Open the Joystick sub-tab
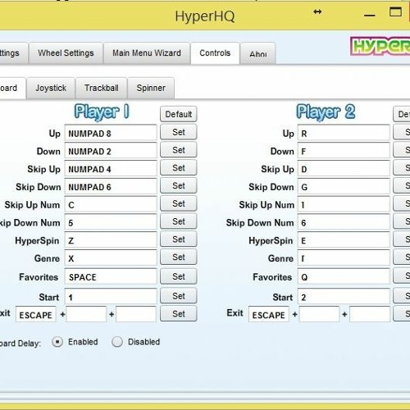 coord(51,88)
